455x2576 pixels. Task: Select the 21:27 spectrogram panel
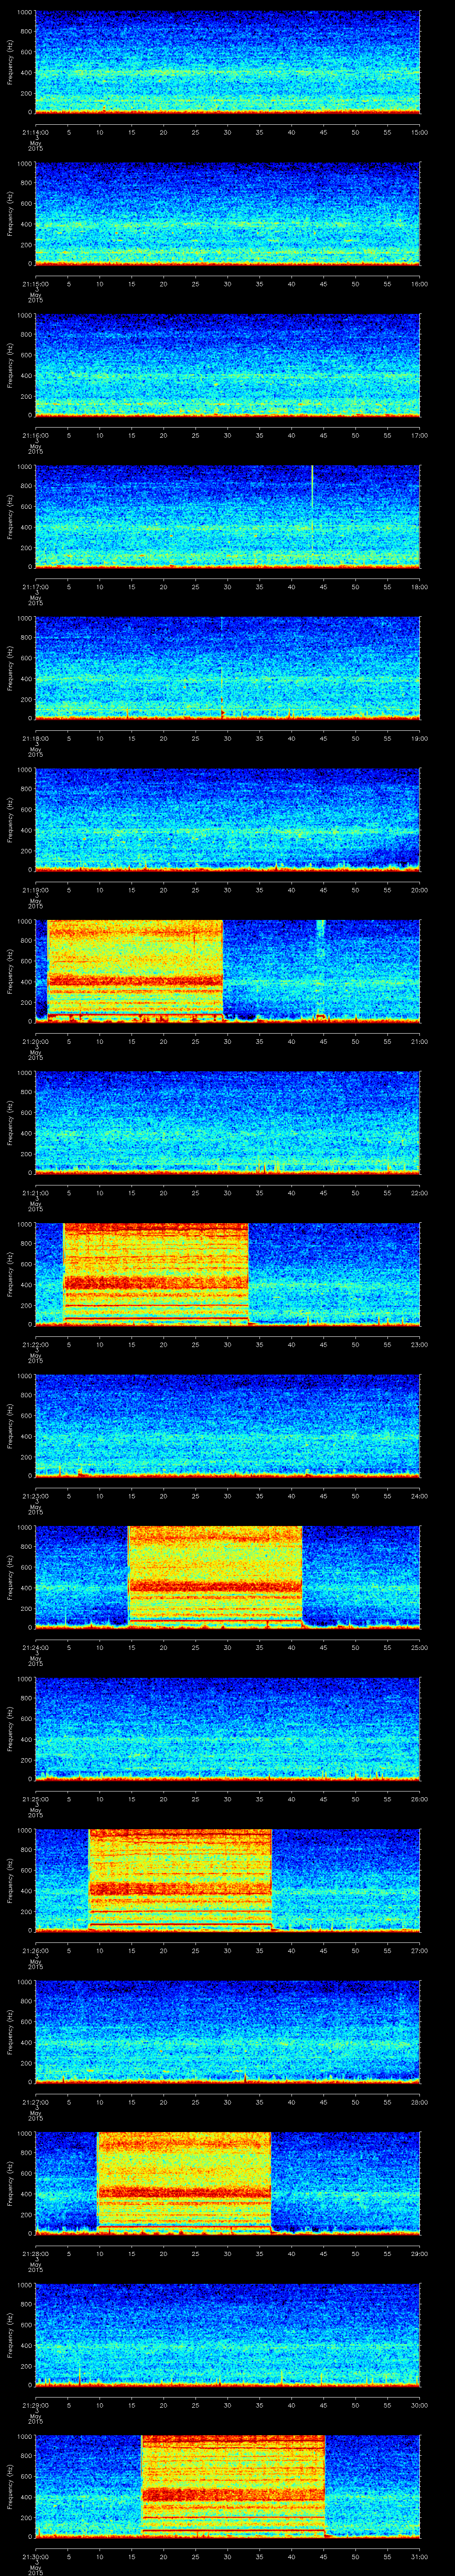[227, 2032]
